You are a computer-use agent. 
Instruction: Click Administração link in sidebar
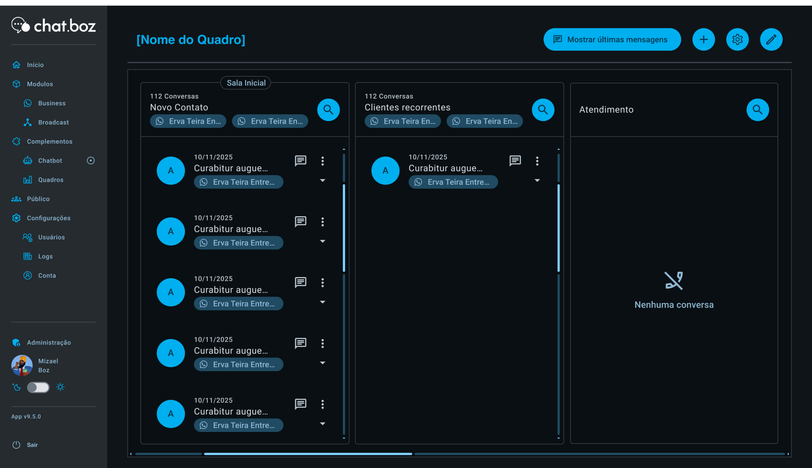[49, 342]
